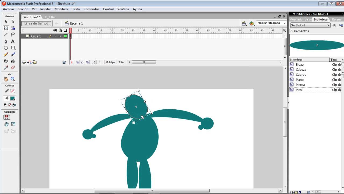
Task: Select the Paint Bucket tool
Action: coord(13,61)
